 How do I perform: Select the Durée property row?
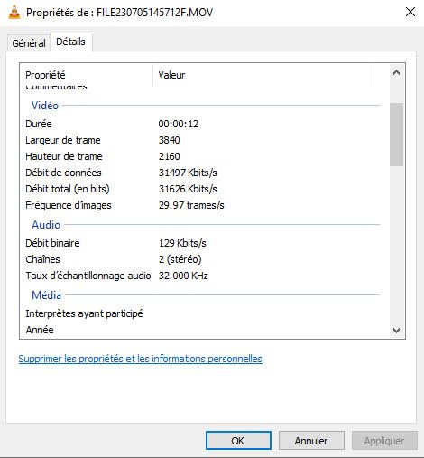pos(203,124)
